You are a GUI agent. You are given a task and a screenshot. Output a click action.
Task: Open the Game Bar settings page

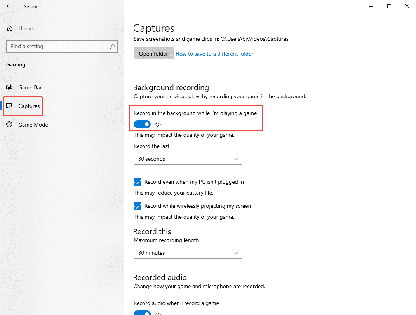(30, 87)
